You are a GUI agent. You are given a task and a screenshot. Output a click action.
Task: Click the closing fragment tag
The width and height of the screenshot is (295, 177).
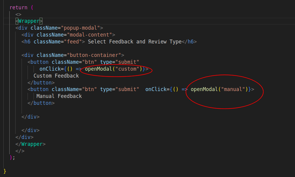click(x=20, y=151)
